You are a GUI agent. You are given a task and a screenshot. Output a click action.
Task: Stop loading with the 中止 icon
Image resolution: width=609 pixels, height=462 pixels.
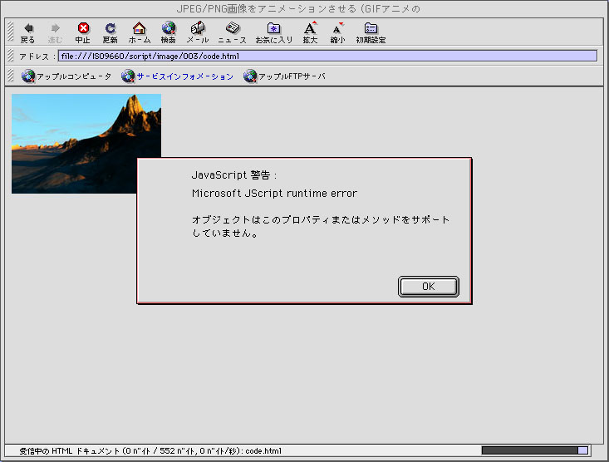[x=83, y=28]
